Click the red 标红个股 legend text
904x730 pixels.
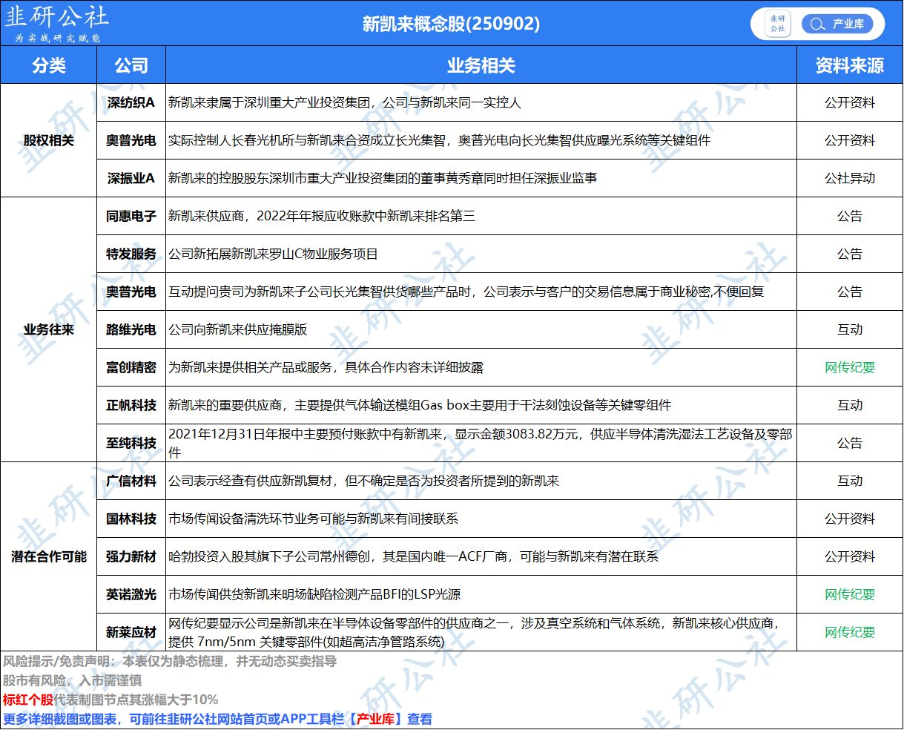(28, 700)
